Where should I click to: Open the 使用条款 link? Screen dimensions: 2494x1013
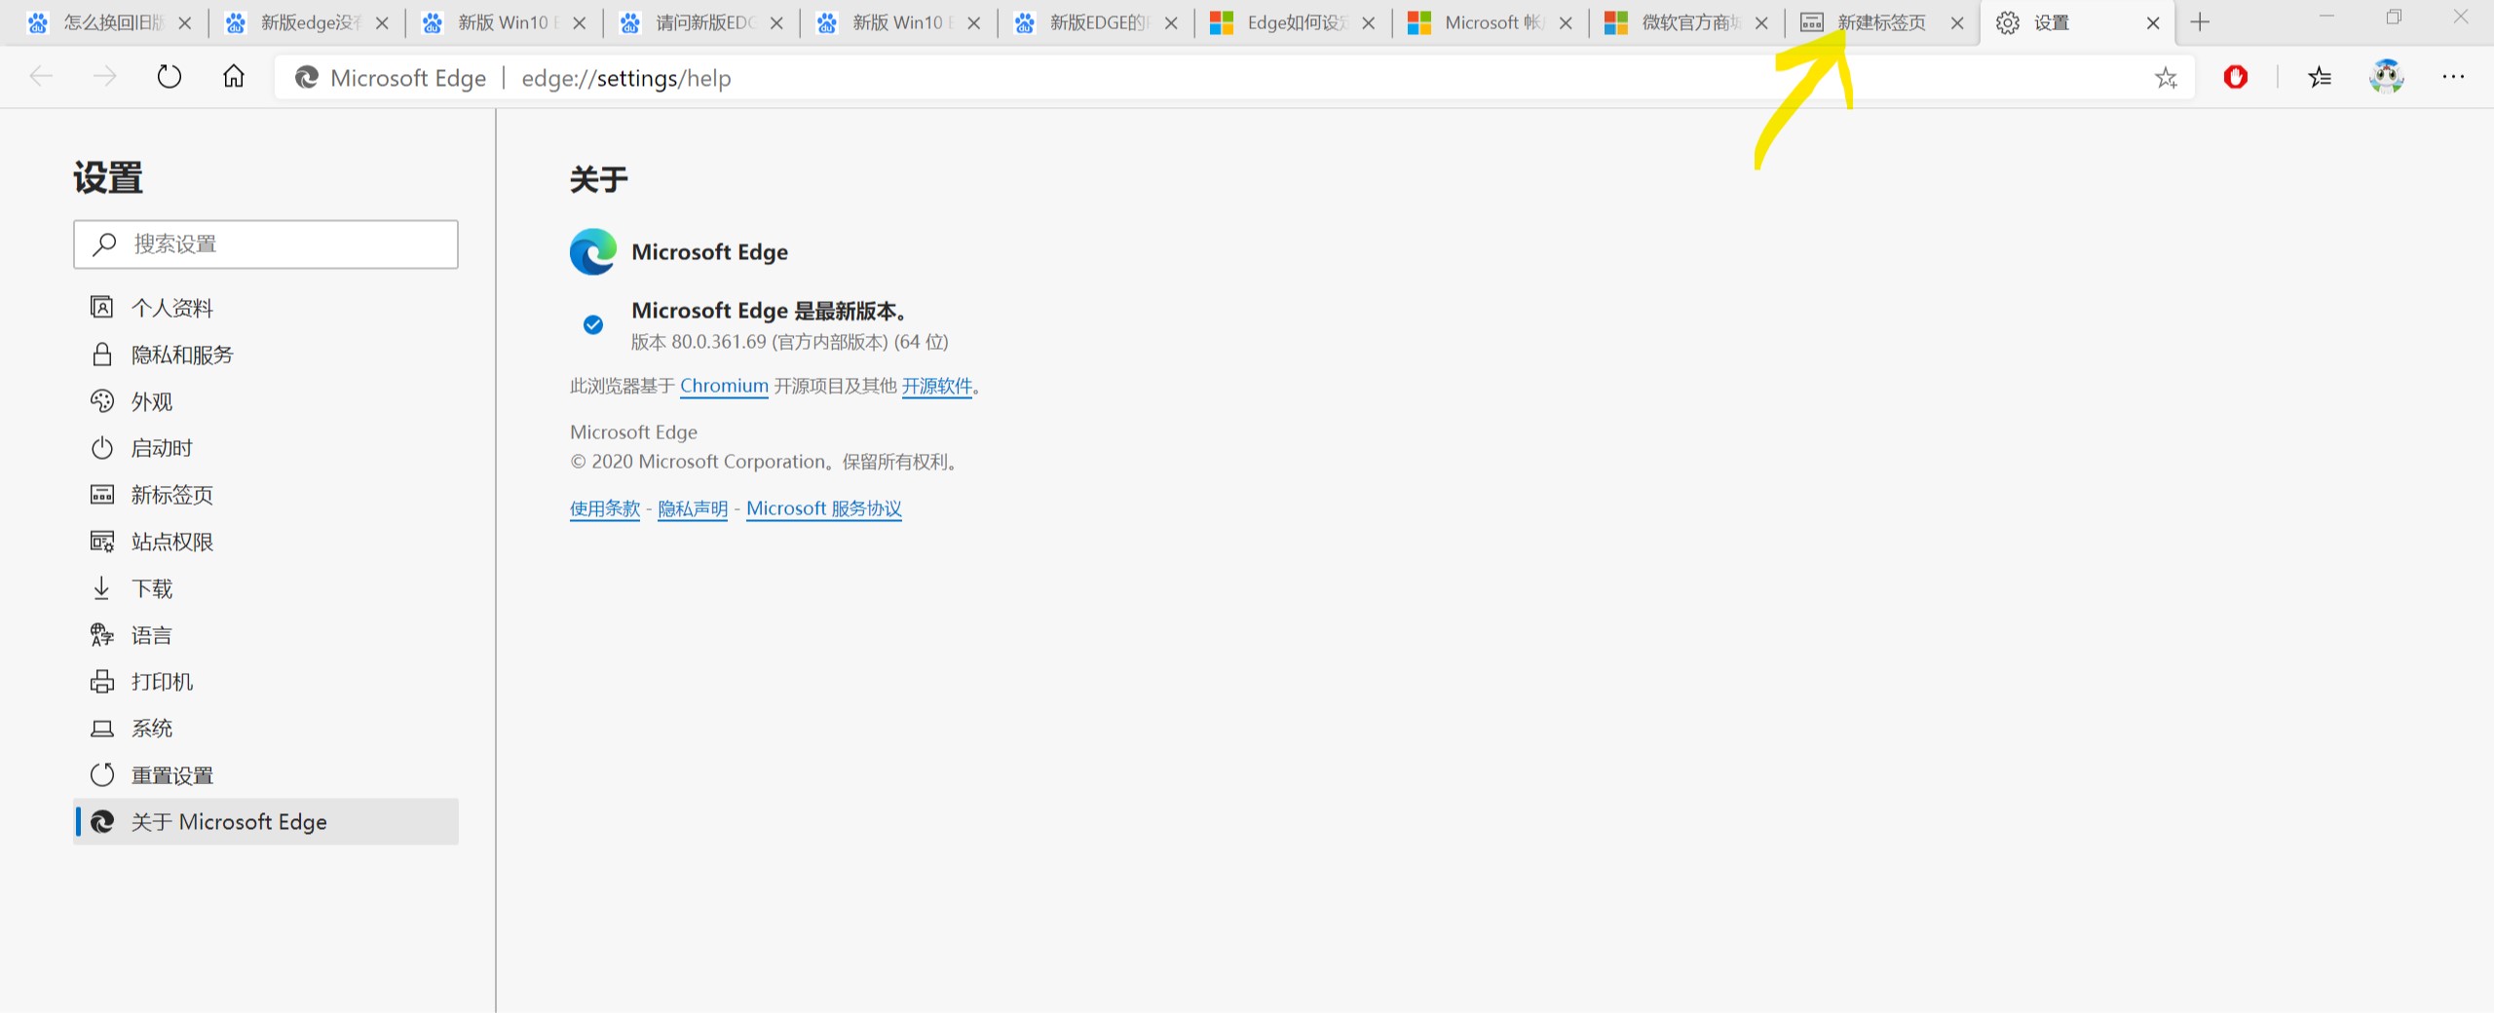[605, 508]
